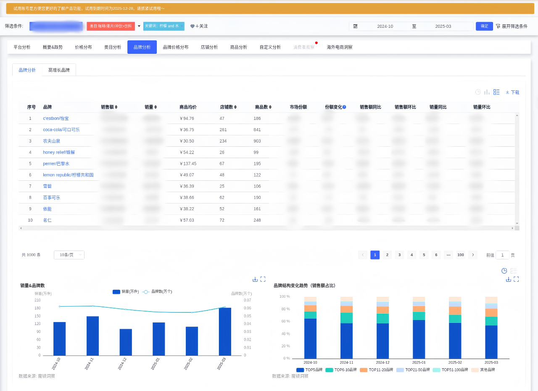Expand 品牌结构变化趋势 chart to fullscreen
538x391 pixels.
516,279
